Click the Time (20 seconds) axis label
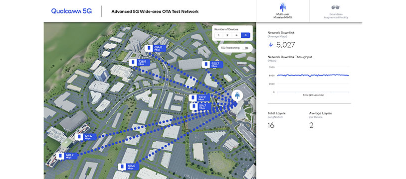 [313, 95]
